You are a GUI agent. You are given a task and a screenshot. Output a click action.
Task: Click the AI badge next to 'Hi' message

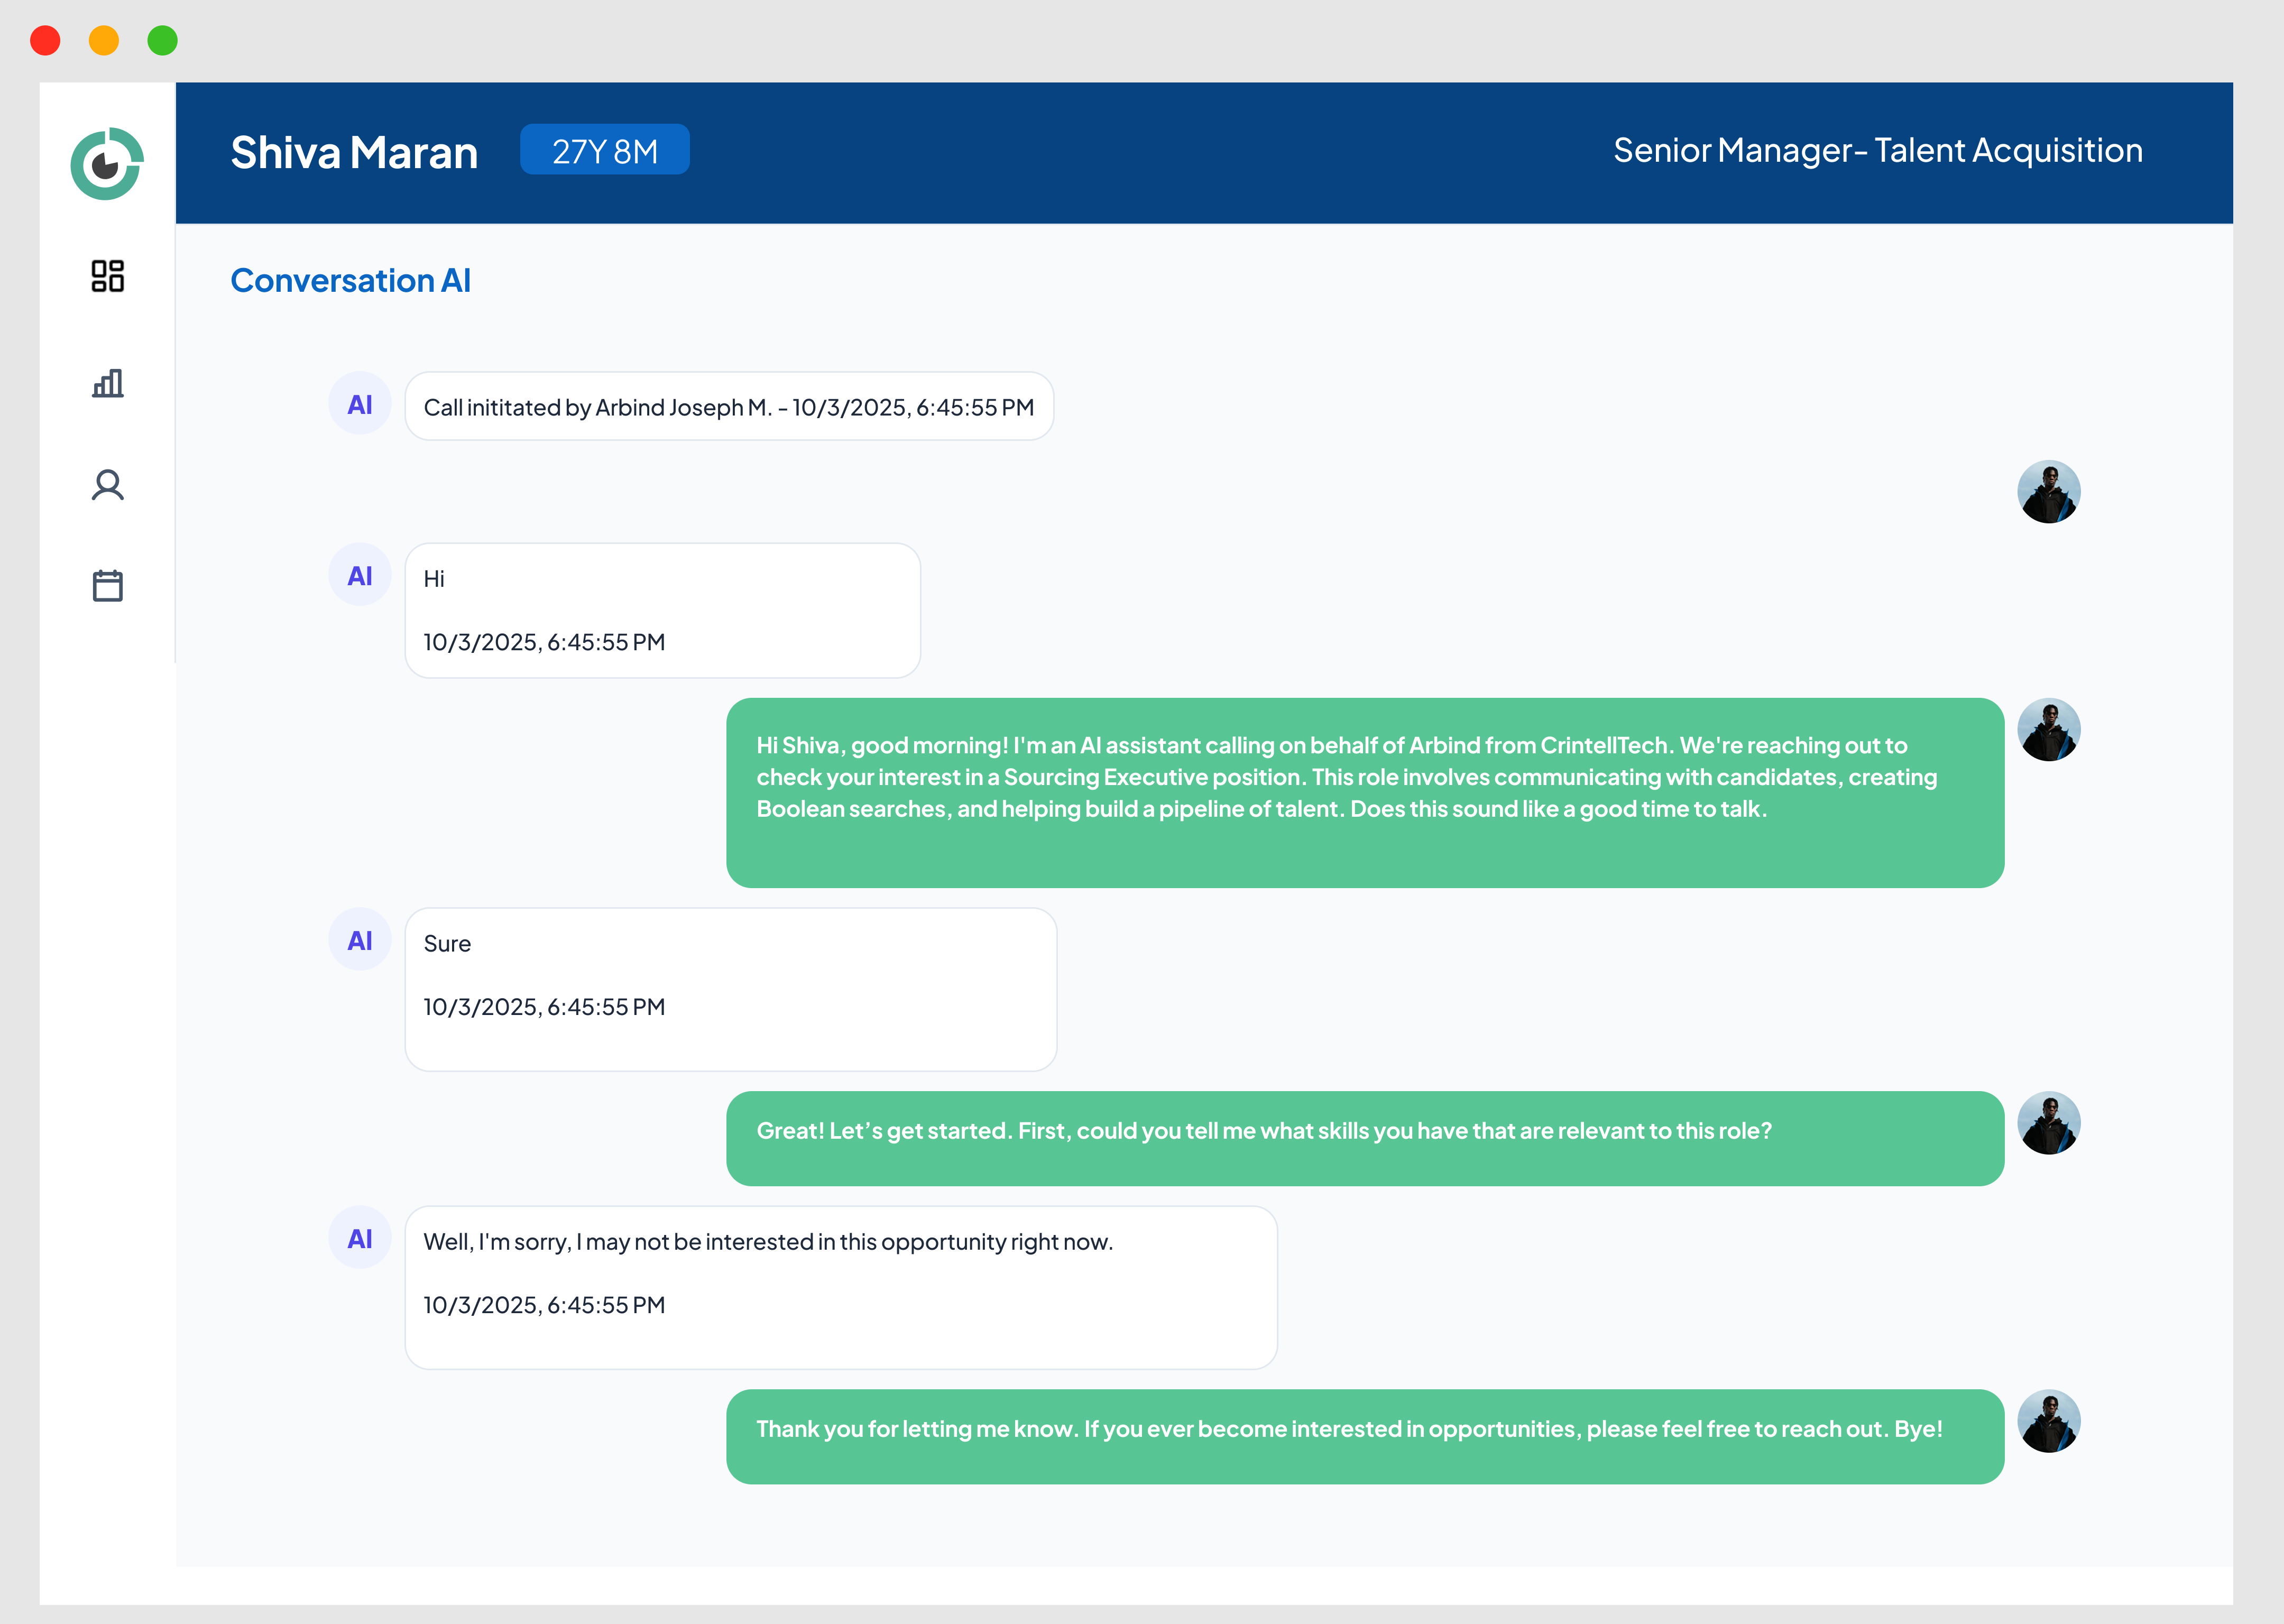tap(359, 576)
